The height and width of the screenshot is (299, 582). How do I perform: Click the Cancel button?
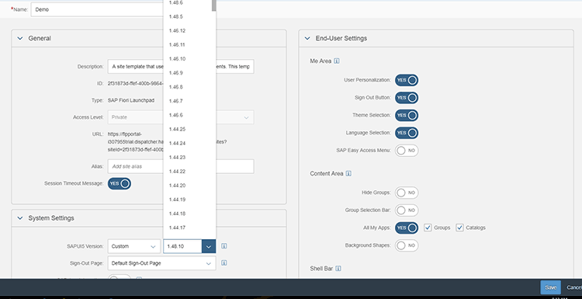click(x=573, y=287)
